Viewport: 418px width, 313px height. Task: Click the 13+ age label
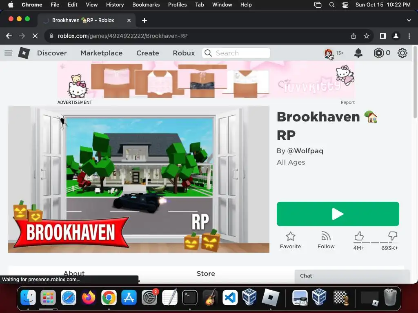[340, 53]
